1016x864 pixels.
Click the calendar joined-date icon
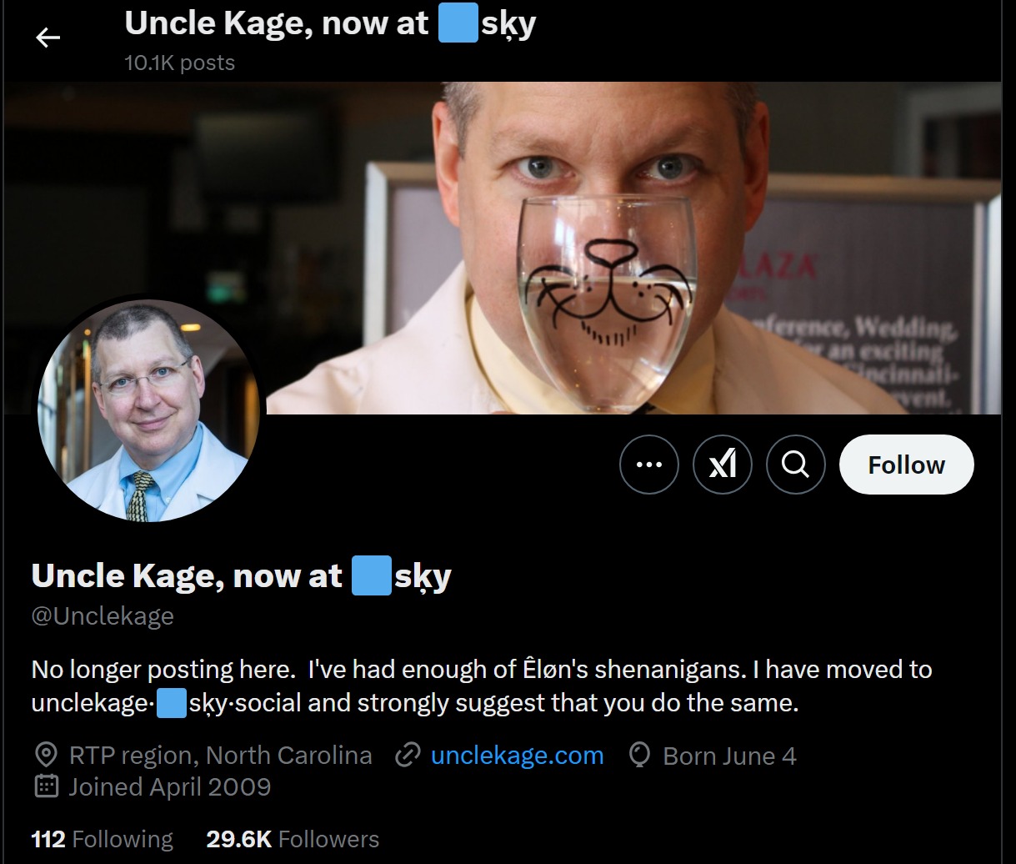[x=46, y=786]
